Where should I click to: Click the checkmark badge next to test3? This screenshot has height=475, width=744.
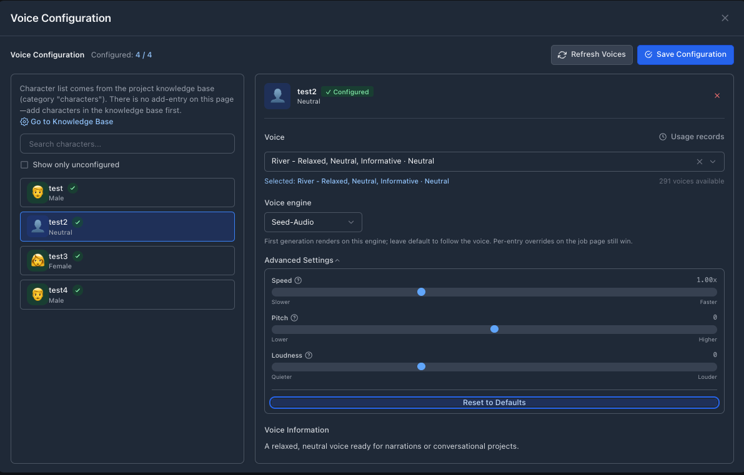click(x=78, y=256)
